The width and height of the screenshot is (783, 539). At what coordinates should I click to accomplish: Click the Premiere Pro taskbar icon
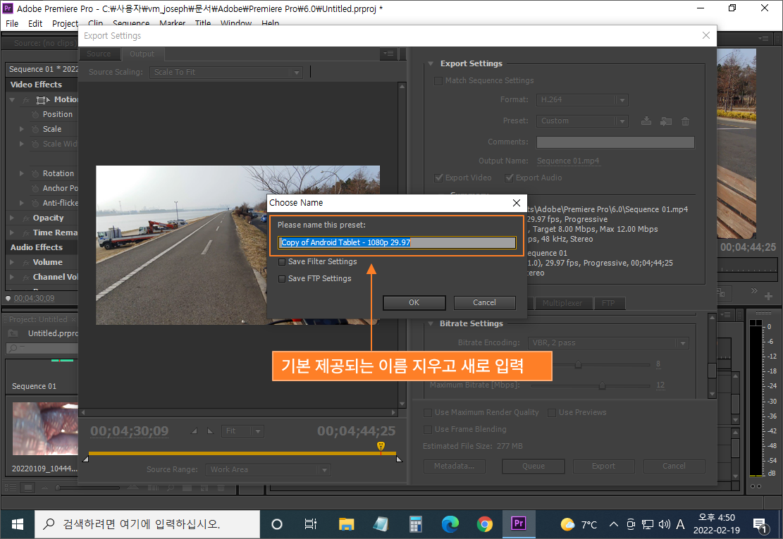click(519, 523)
